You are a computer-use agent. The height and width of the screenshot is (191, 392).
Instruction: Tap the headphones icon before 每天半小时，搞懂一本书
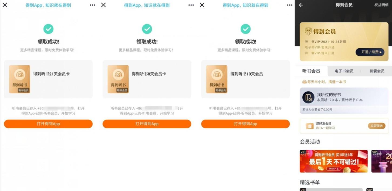point(304,81)
